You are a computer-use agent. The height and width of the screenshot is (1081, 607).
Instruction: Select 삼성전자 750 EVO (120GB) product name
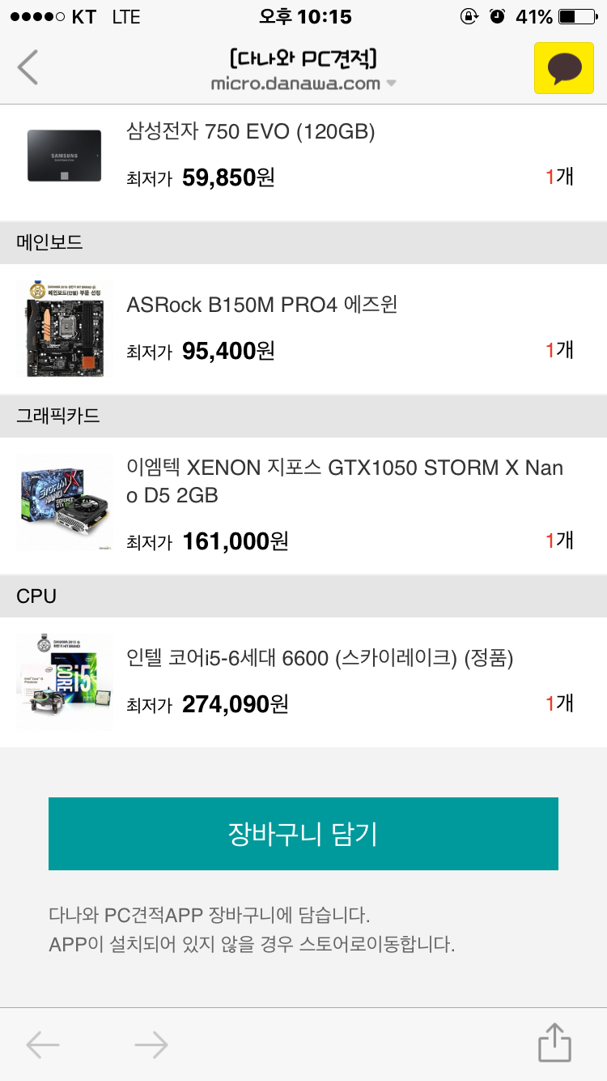coord(251,131)
